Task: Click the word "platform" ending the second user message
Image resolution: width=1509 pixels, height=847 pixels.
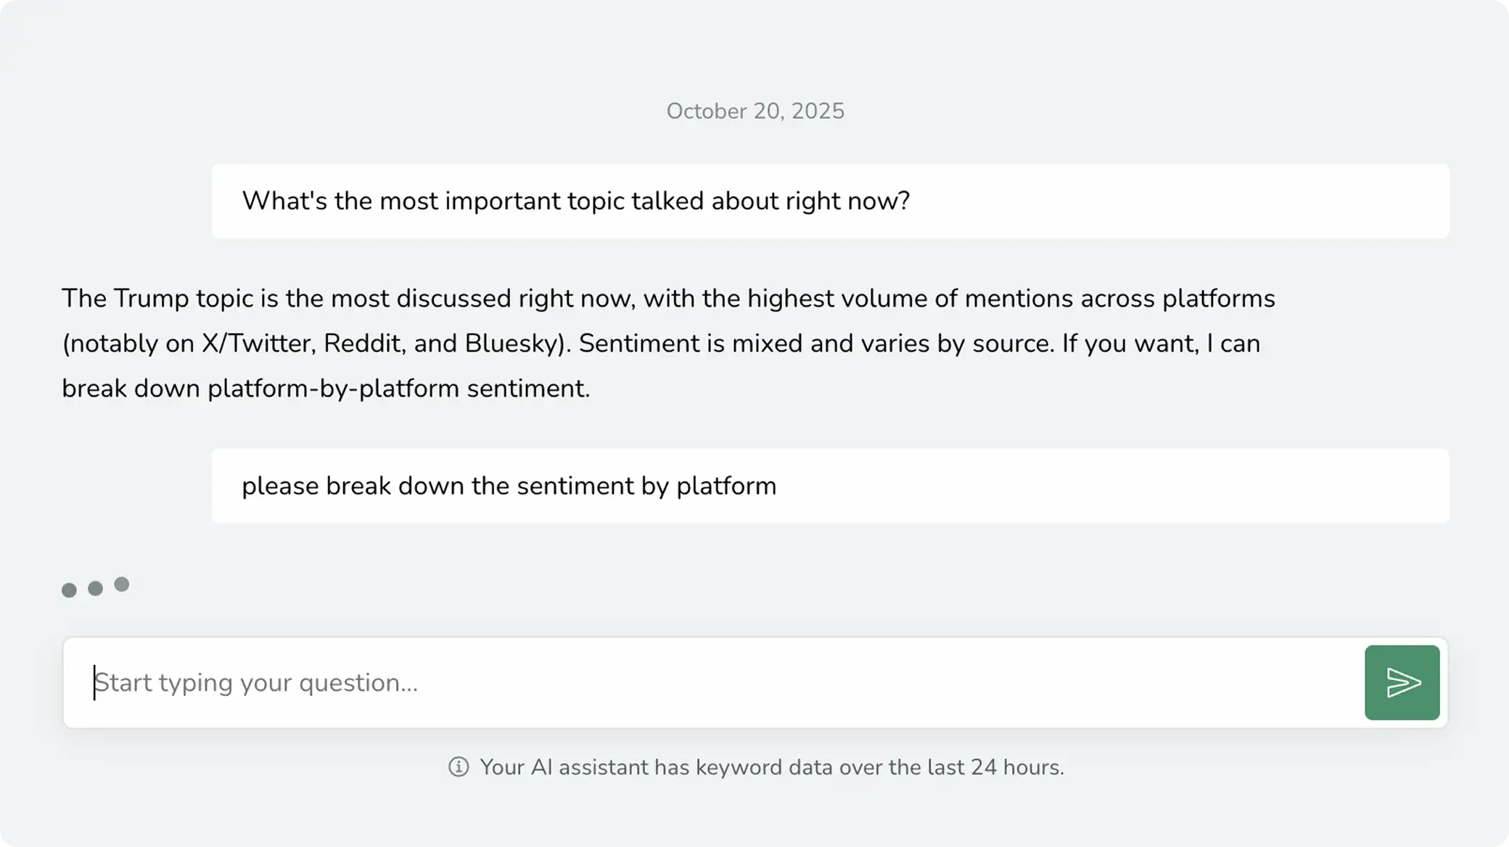Action: click(x=726, y=486)
